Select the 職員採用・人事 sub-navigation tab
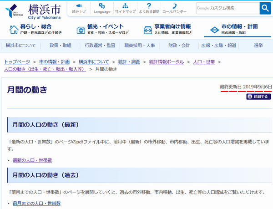Image resolution: width=273 pixels, height=209 pixels. pos(140,46)
